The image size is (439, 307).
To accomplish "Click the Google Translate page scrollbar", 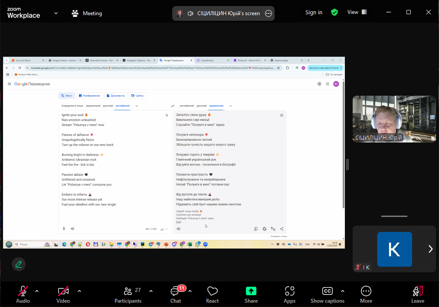I will pos(344,144).
